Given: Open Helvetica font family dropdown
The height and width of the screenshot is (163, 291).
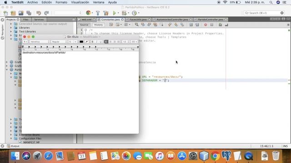Looking at the screenshot, I should [x=40, y=42].
